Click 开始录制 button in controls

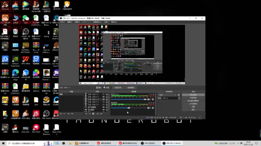point(193,98)
